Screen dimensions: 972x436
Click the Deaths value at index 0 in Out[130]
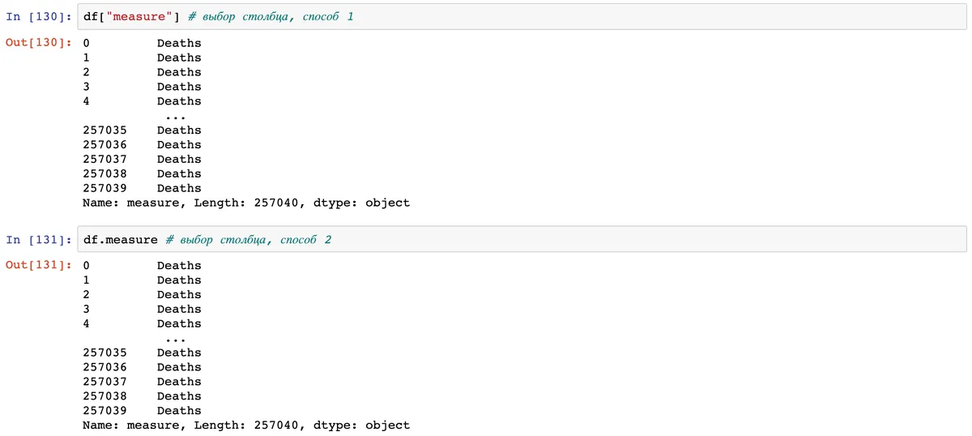179,43
